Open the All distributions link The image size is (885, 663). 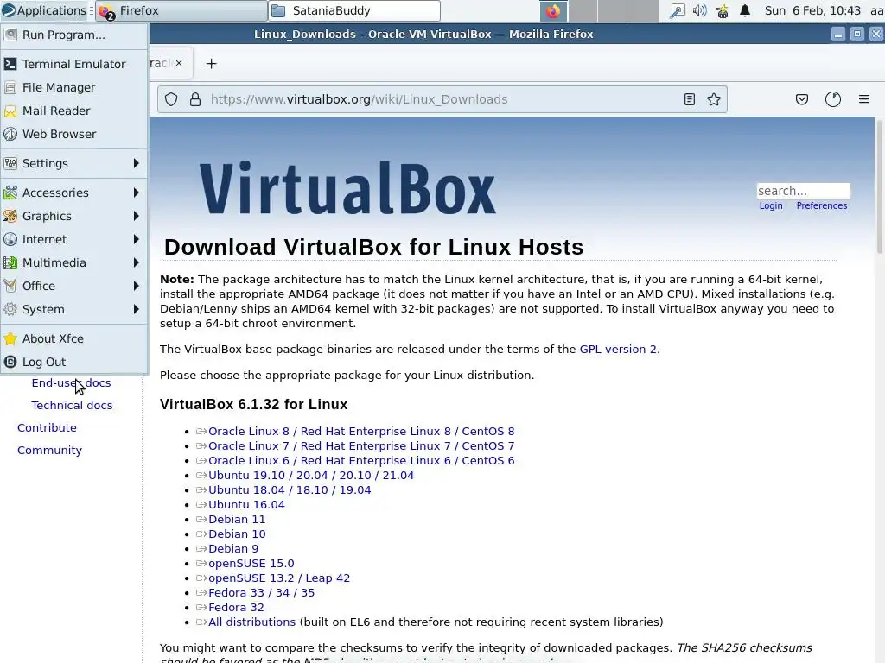coord(251,622)
